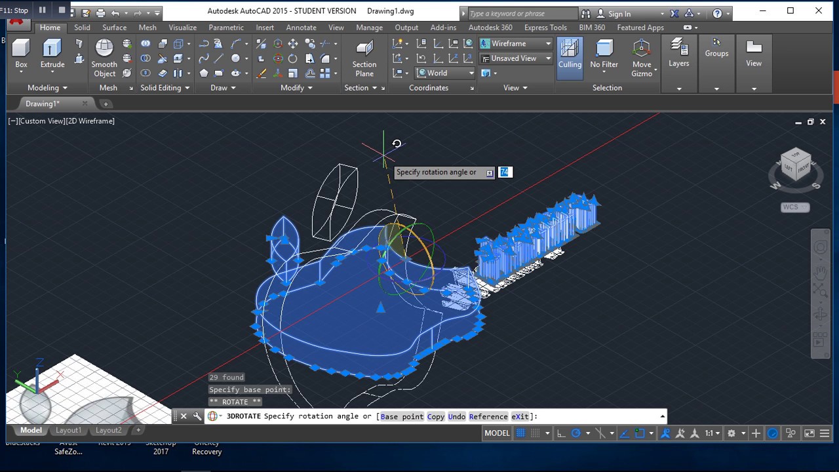839x472 pixels.
Task: Choose Reference option in command line
Action: pyautogui.click(x=488, y=416)
